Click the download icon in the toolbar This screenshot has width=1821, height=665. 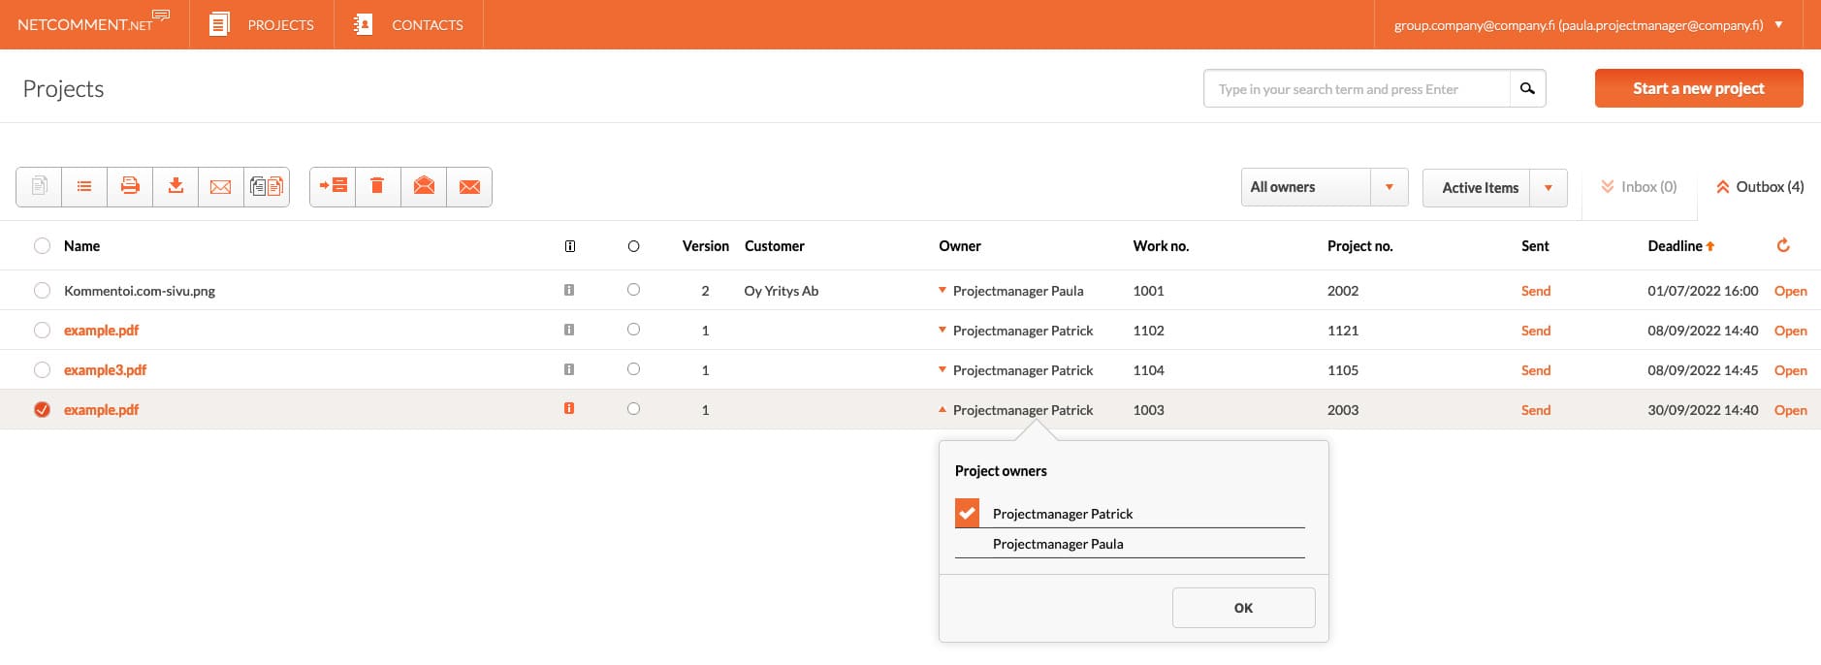[176, 186]
